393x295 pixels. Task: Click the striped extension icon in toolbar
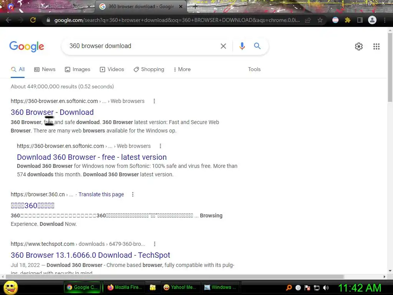click(x=335, y=20)
